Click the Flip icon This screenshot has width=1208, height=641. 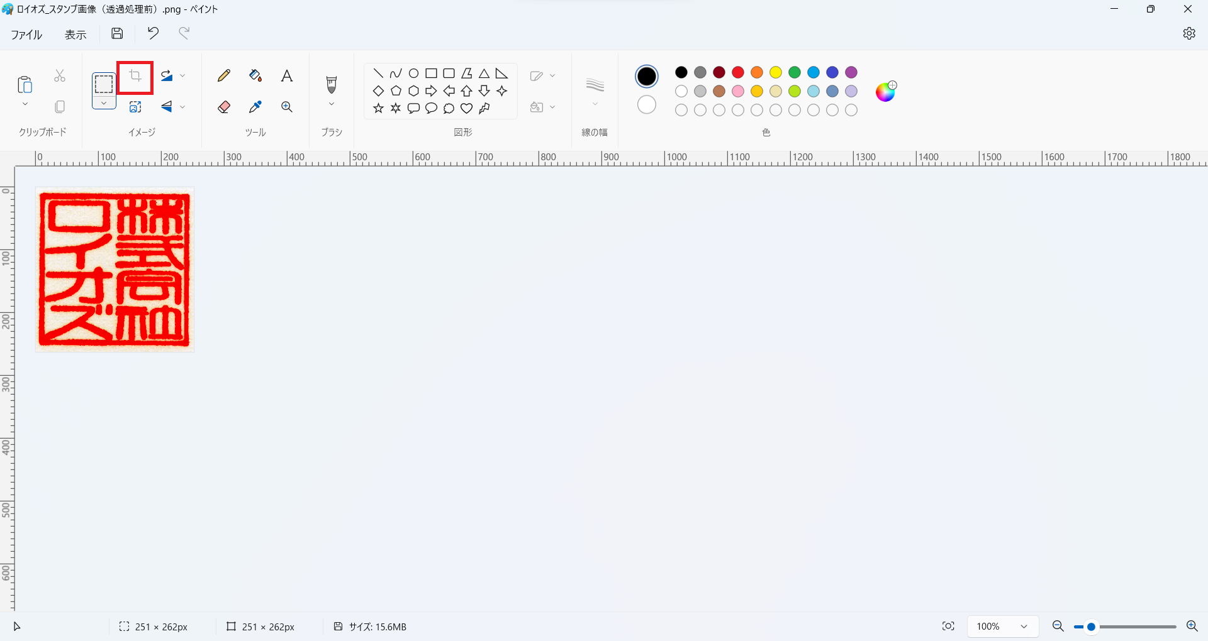[166, 107]
